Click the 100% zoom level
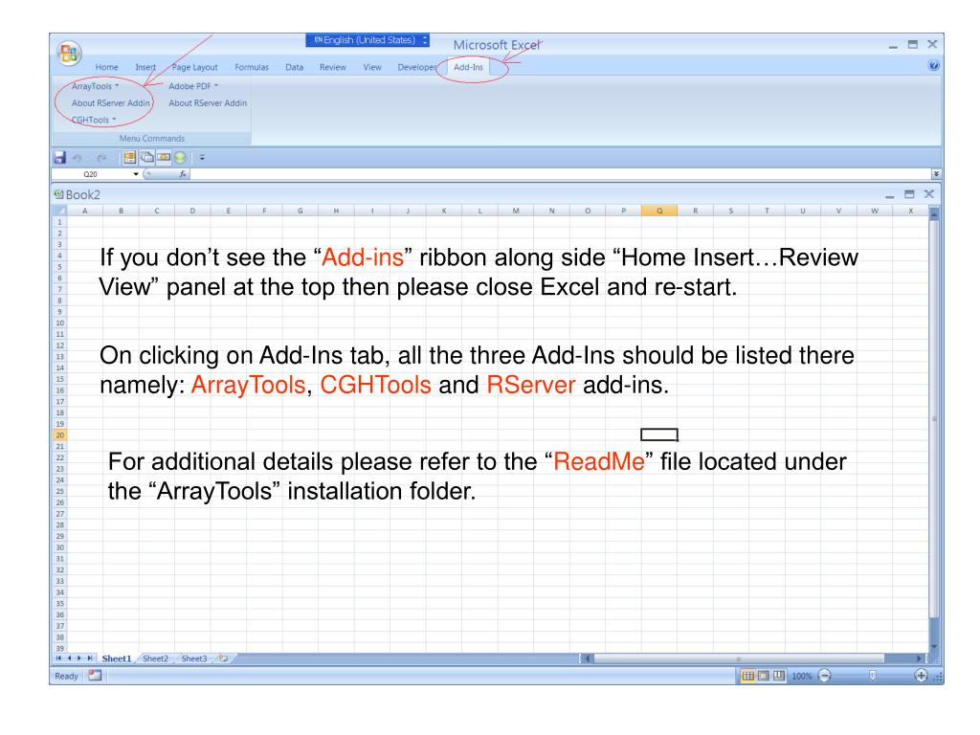The image size is (980, 735). pos(801,677)
